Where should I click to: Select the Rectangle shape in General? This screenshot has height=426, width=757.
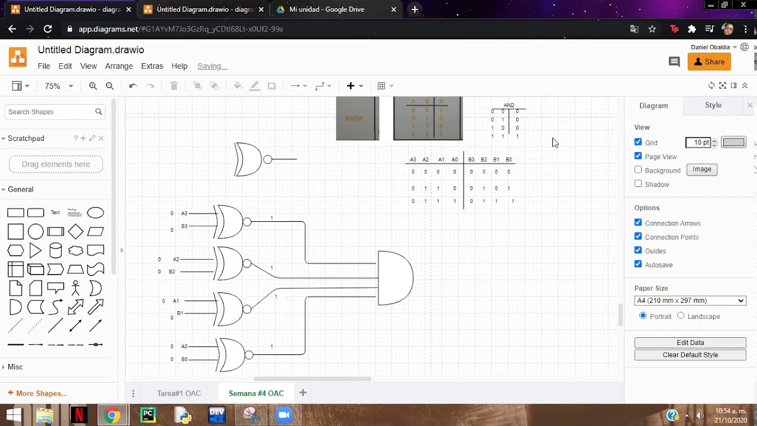[15, 213]
